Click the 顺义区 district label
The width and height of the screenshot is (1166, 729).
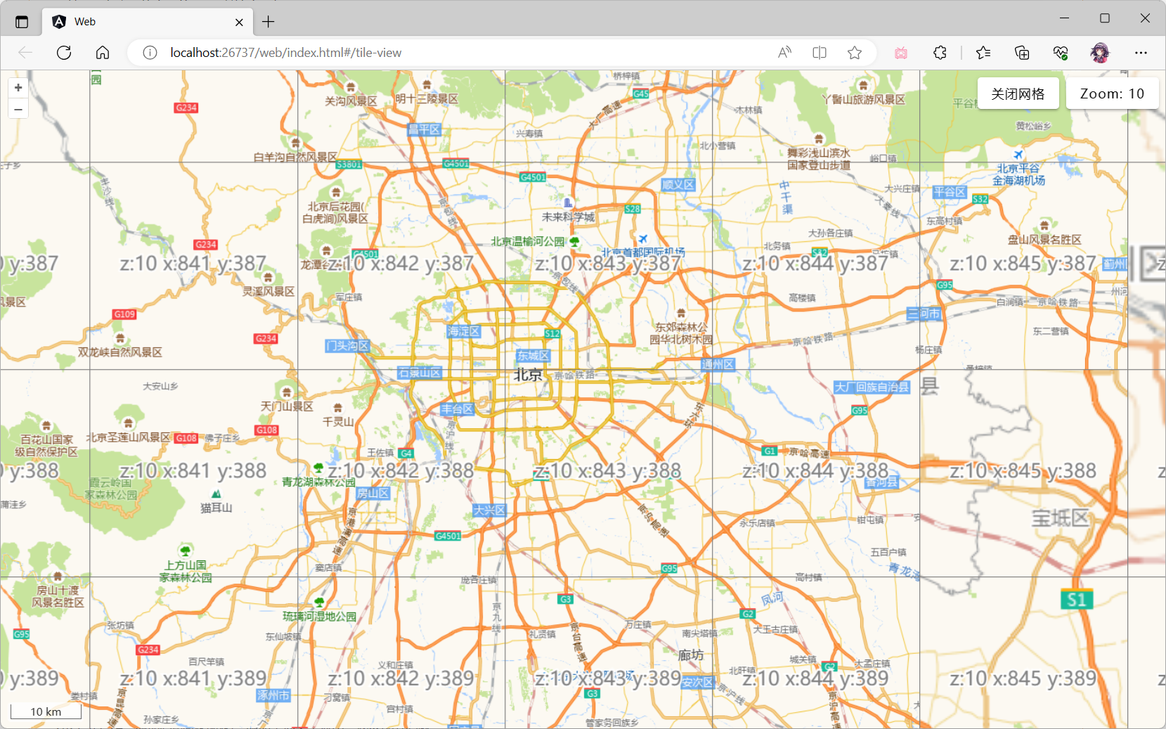pyautogui.click(x=678, y=185)
